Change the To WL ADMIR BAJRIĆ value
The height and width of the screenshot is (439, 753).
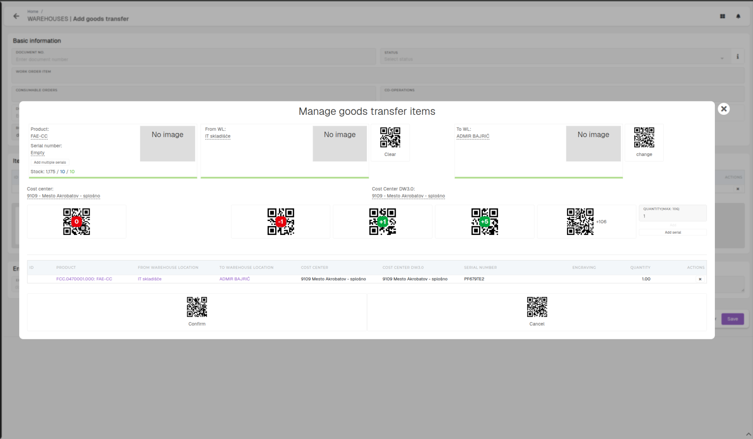473,136
